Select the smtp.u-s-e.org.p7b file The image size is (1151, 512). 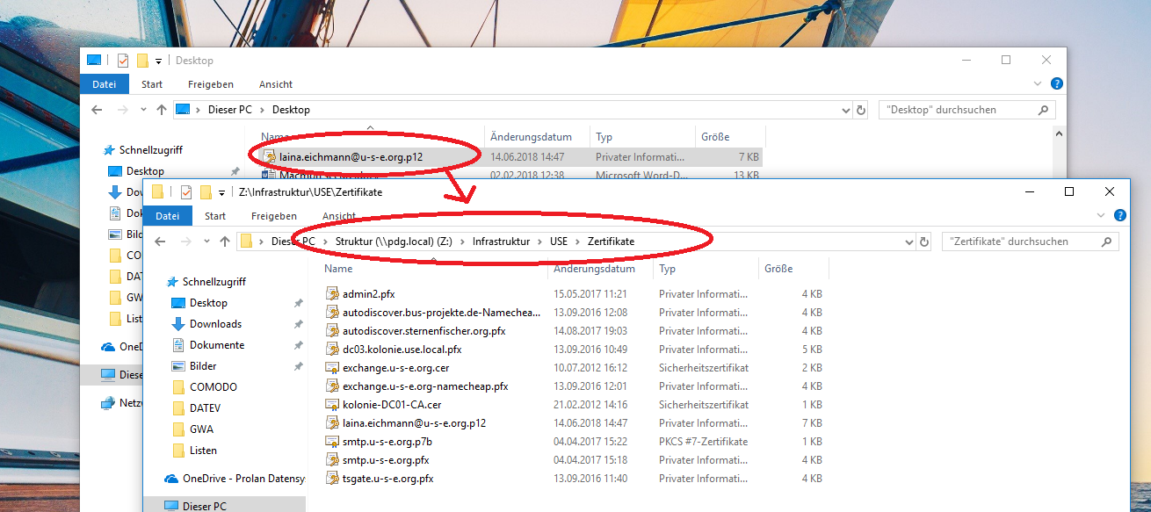[387, 442]
